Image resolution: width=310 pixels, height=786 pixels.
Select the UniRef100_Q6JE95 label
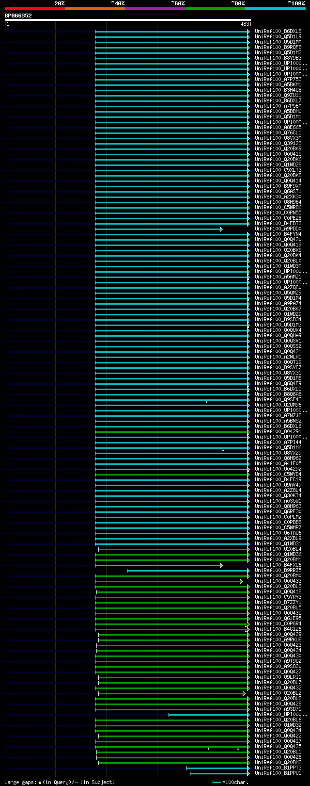point(278,618)
